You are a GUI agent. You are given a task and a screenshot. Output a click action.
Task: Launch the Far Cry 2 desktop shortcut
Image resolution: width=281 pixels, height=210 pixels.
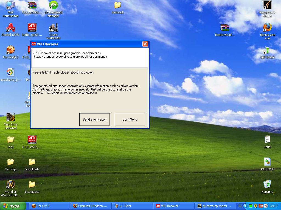tap(11, 52)
